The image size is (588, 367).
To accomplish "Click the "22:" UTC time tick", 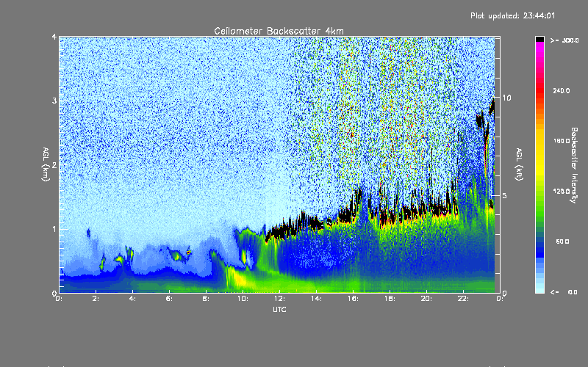I will tap(463, 299).
